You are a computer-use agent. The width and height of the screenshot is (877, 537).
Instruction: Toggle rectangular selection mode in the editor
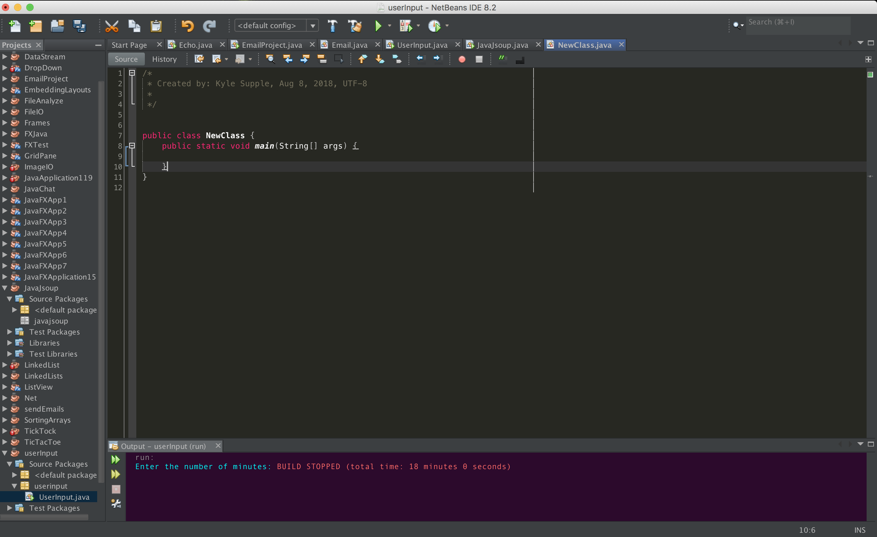point(339,59)
